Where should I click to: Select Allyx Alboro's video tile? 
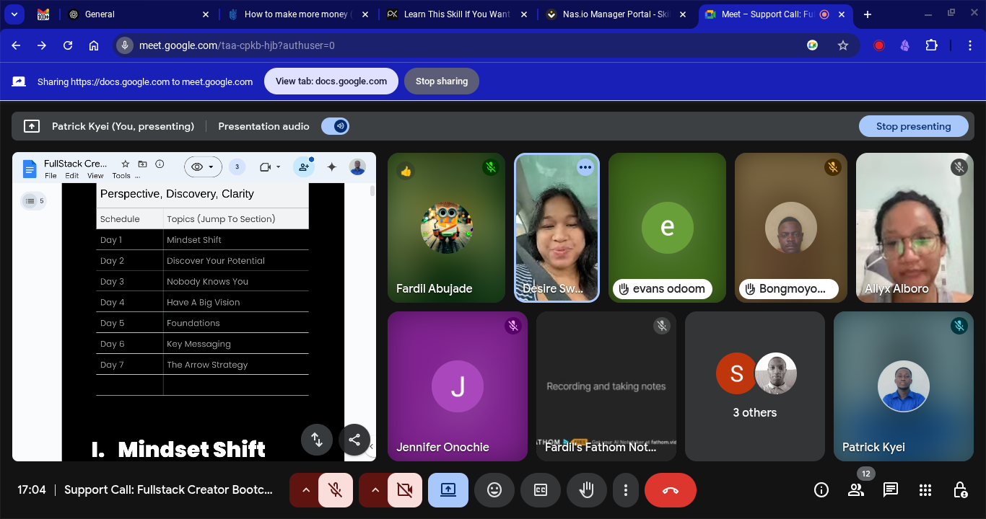click(915, 228)
